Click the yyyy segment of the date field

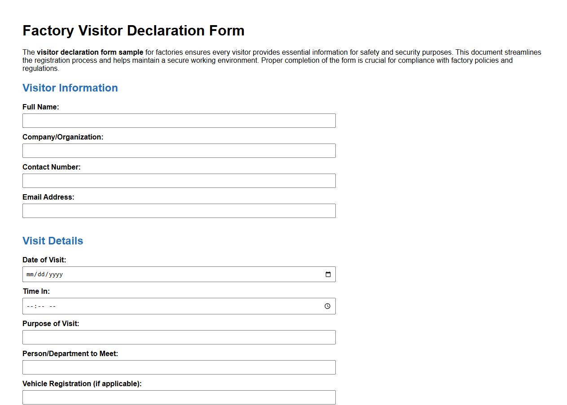(x=56, y=274)
